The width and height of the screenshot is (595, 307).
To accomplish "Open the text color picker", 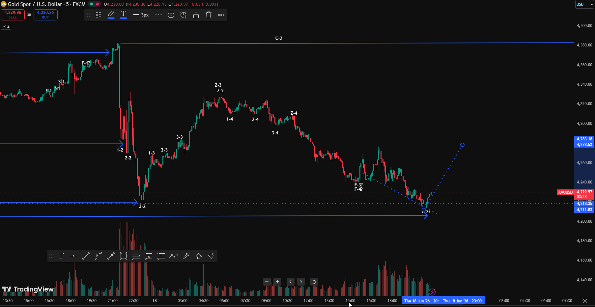I will [x=124, y=15].
